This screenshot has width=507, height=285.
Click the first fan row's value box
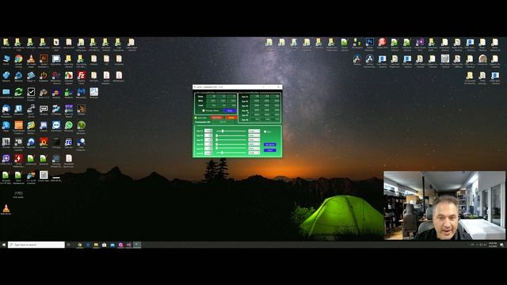pos(208,131)
